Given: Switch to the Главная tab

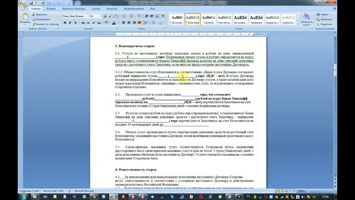Looking at the screenshot, I should coord(35,9).
